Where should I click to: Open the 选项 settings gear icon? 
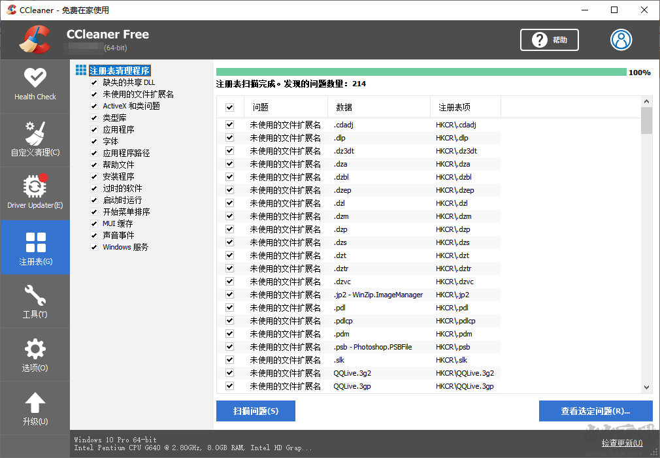(x=35, y=354)
